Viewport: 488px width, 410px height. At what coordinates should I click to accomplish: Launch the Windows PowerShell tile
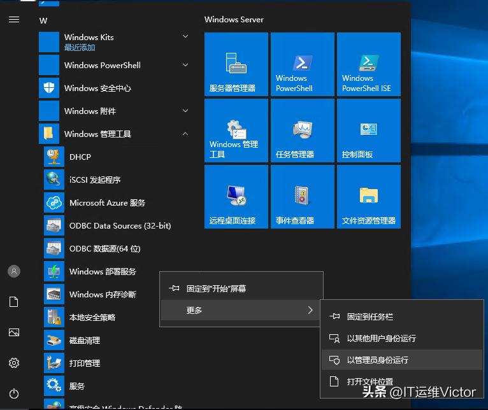(303, 64)
